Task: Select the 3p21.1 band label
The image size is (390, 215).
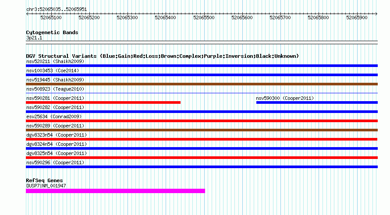Action: (x=34, y=38)
